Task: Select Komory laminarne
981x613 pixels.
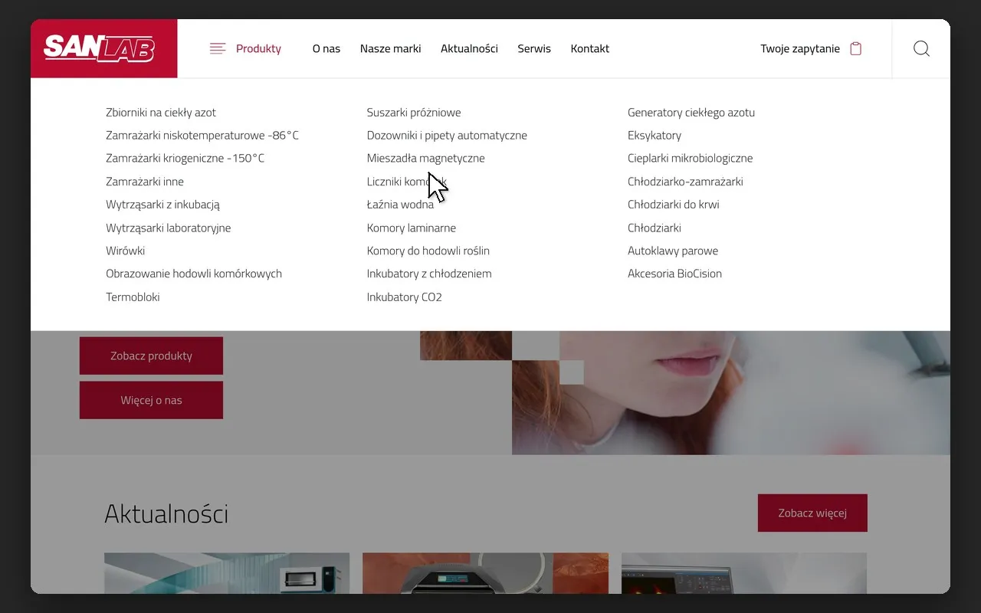Action: pos(412,228)
